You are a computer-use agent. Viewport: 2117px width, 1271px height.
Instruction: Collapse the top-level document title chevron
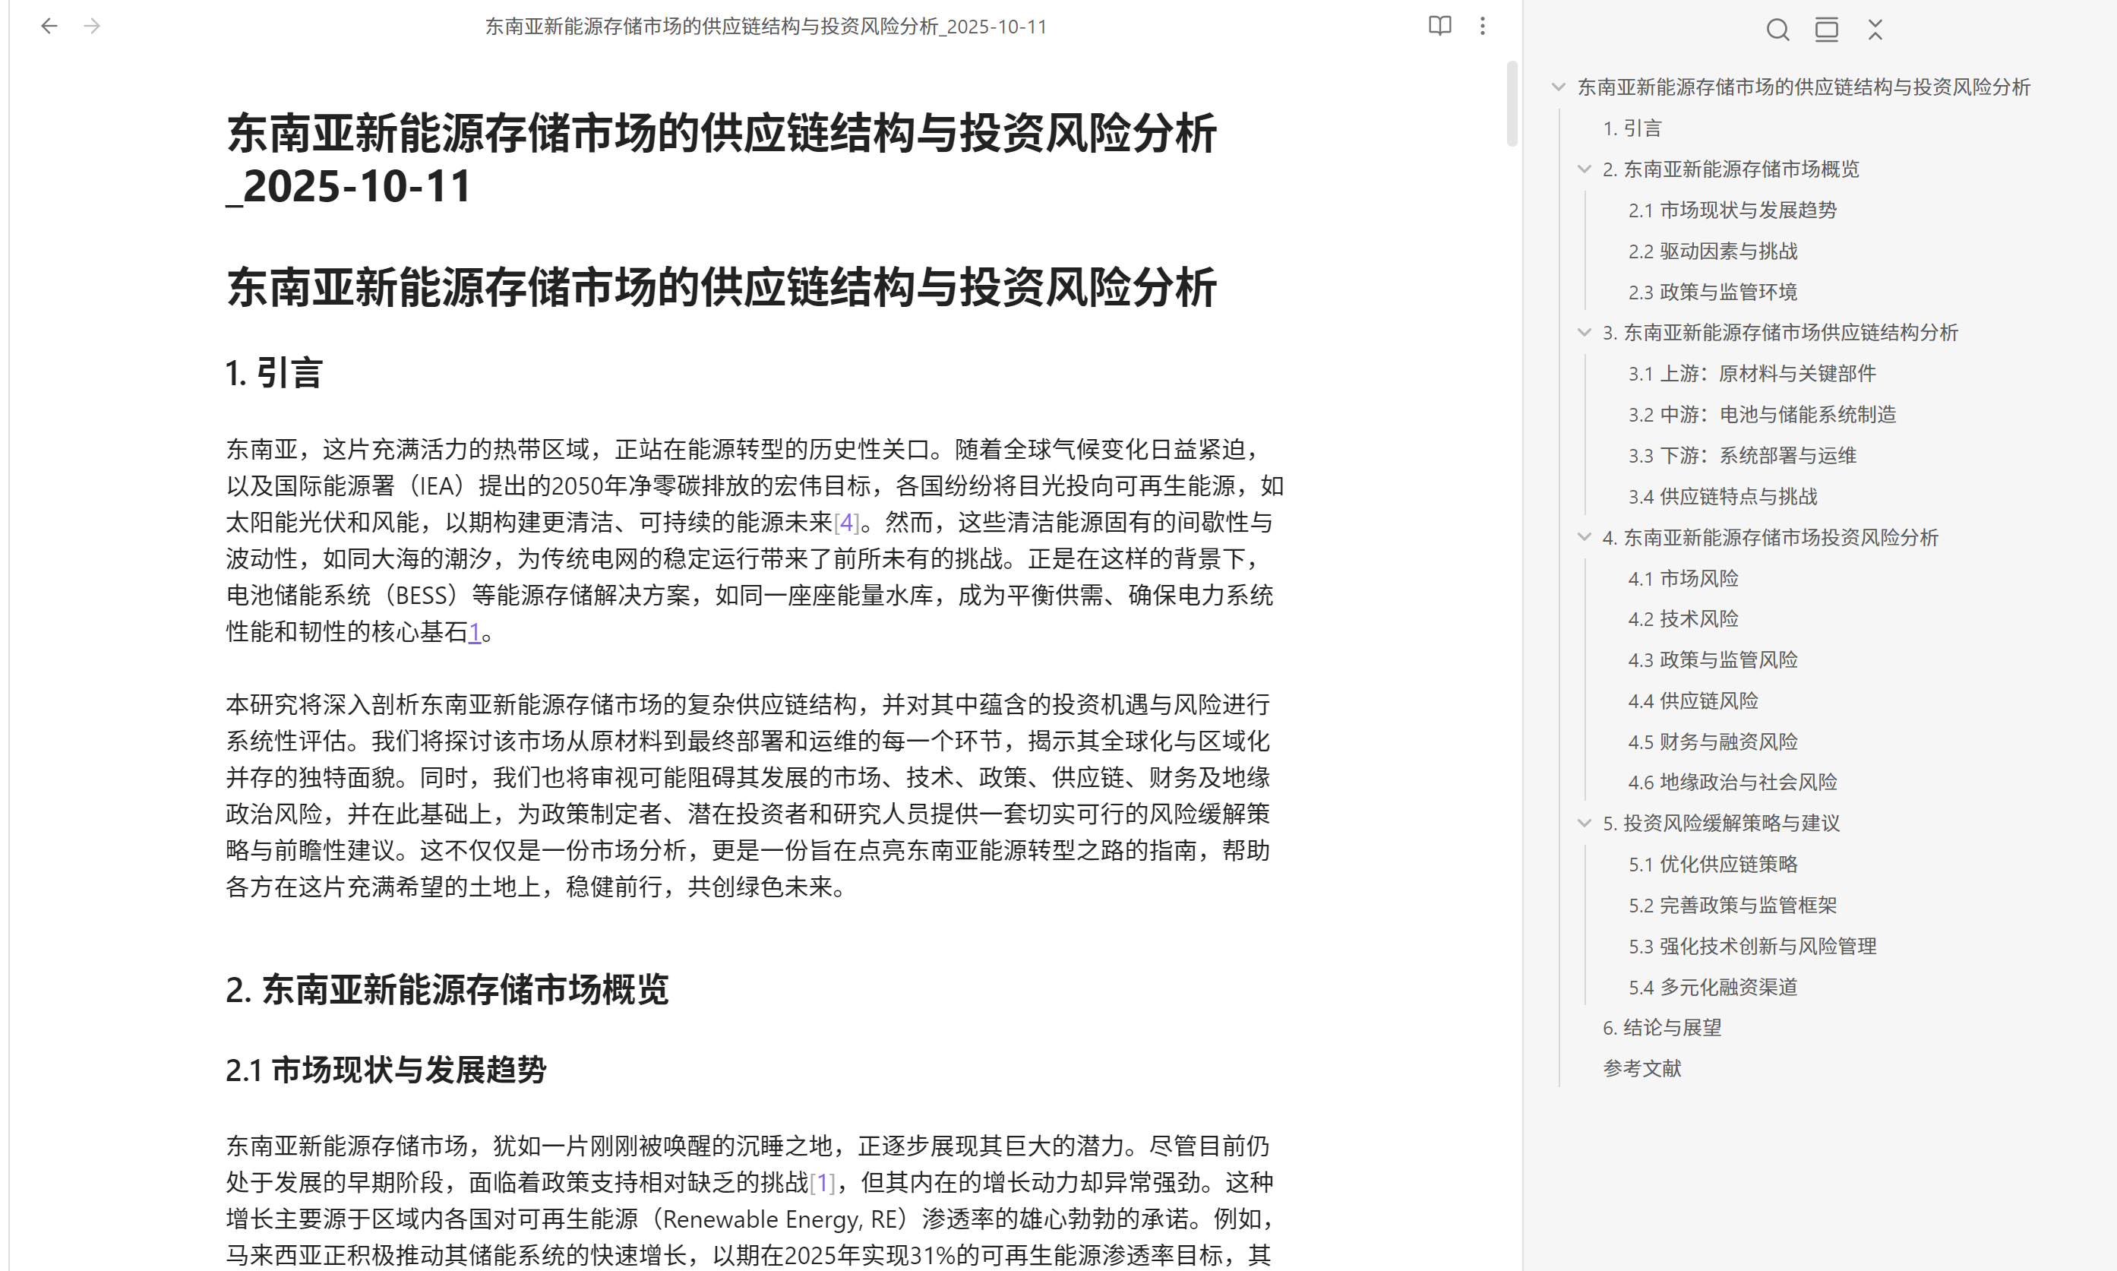[1559, 87]
